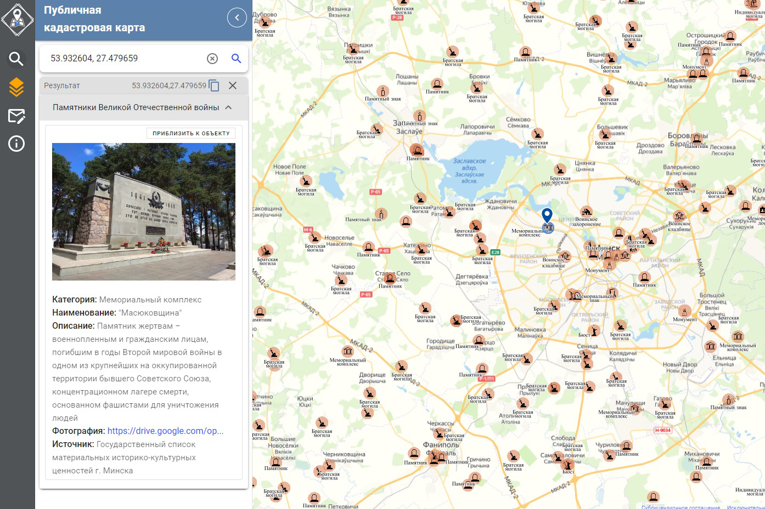Click the memorial monument photo thumbnail
The width and height of the screenshot is (765, 509).
coord(143,211)
